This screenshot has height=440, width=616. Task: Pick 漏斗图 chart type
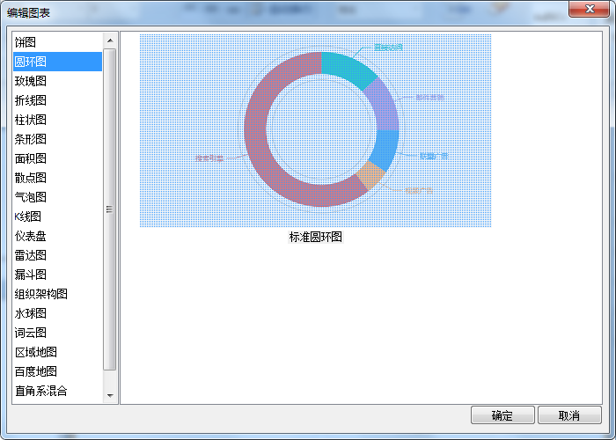click(31, 275)
